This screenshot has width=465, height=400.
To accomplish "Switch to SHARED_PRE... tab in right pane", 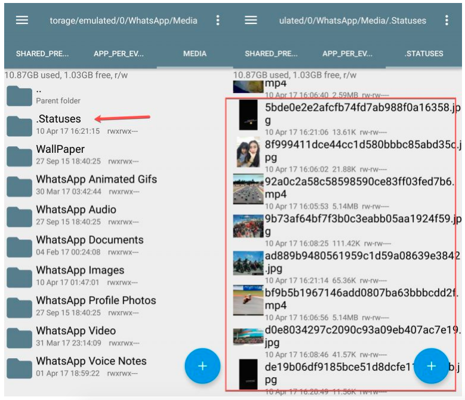I will click(271, 54).
